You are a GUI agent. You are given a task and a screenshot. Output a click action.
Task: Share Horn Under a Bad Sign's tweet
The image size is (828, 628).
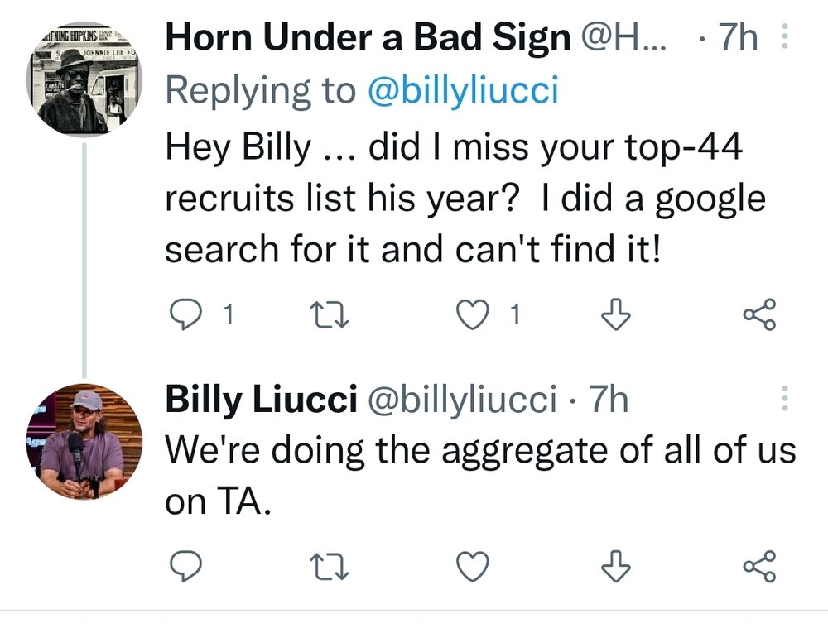pyautogui.click(x=759, y=314)
